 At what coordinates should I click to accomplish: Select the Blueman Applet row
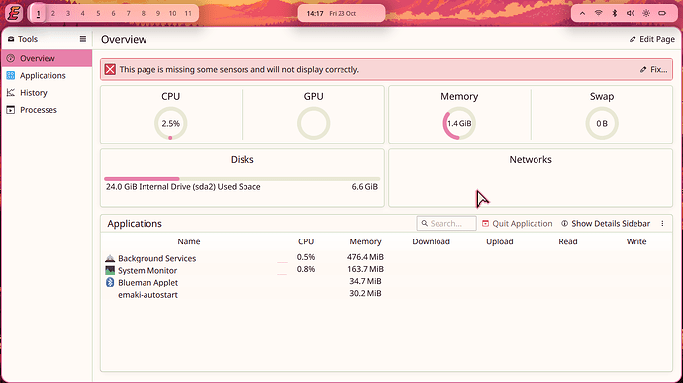point(386,282)
